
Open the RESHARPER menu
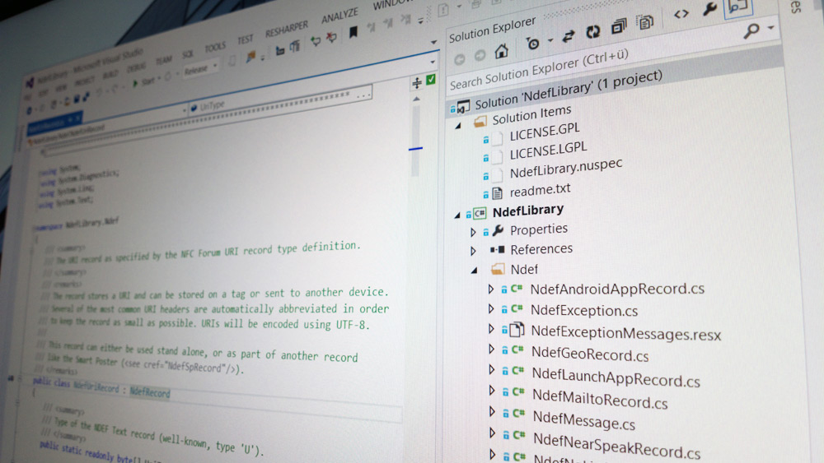point(287,29)
